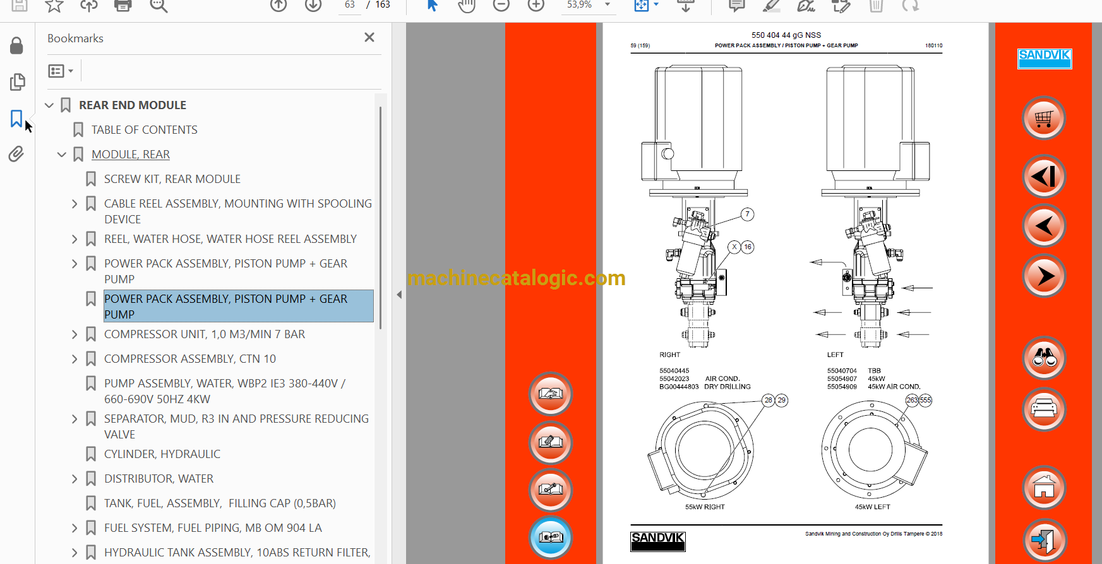This screenshot has height=564, width=1102.
Task: Zoom in with the plus button
Action: pos(536,5)
